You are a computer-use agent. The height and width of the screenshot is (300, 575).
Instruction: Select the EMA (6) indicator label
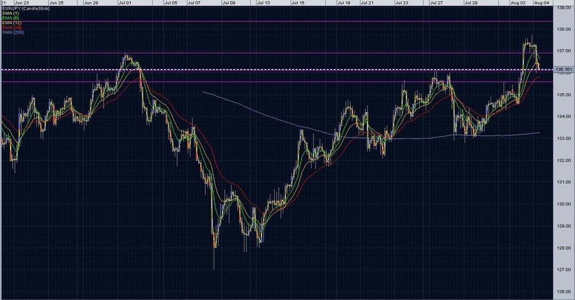point(10,18)
